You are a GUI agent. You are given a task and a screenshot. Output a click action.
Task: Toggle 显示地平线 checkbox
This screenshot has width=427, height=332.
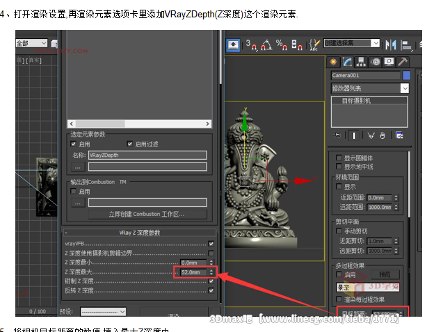coord(339,167)
